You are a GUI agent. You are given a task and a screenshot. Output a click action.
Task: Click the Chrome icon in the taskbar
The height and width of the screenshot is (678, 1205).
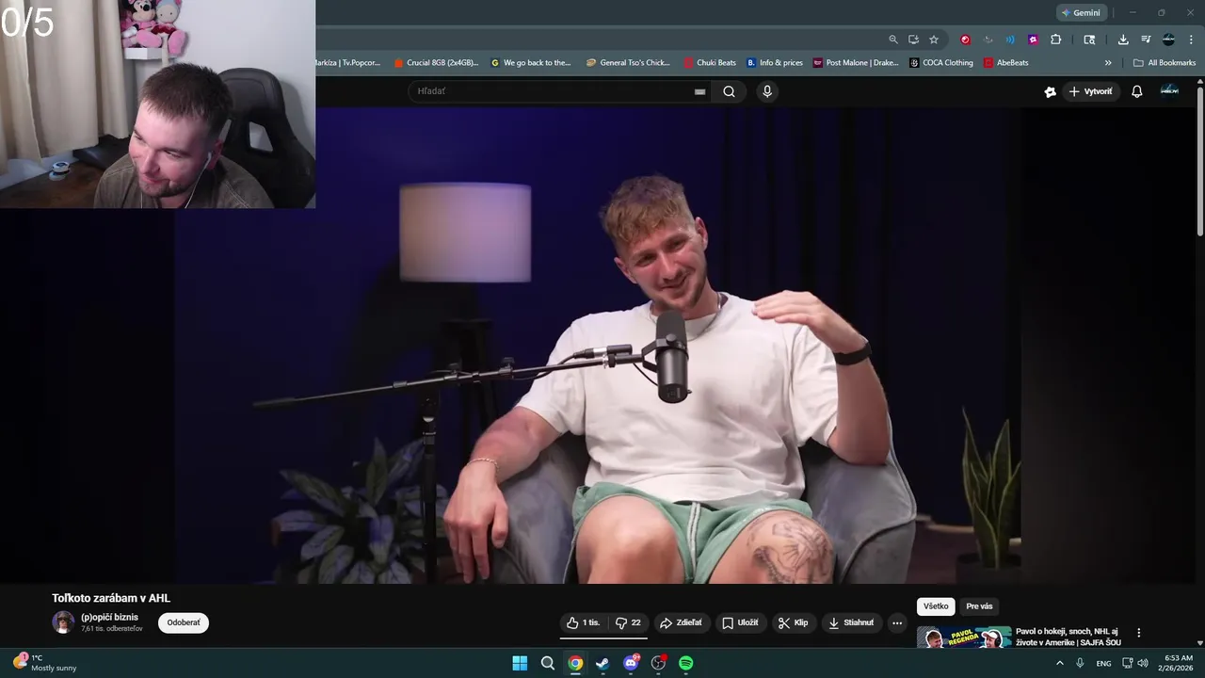coord(575,663)
